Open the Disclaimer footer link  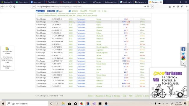(x=99, y=96)
